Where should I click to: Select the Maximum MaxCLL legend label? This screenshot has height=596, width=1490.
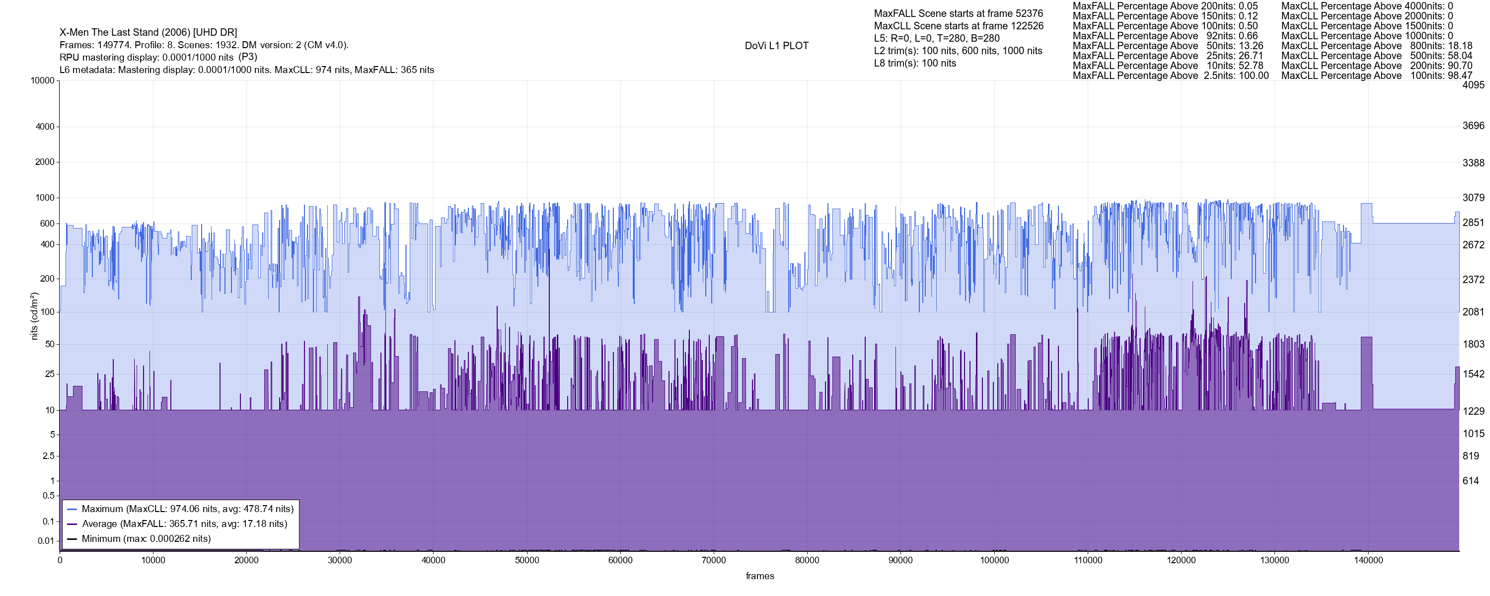pyautogui.click(x=187, y=509)
